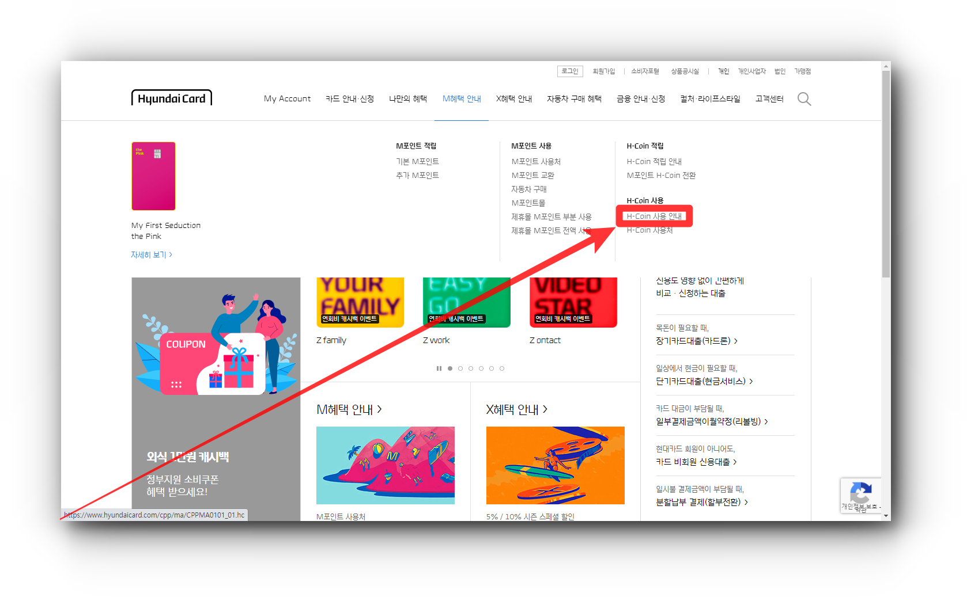Image resolution: width=967 pixels, height=597 pixels.
Task: Click the 로그인 button
Action: (x=570, y=71)
